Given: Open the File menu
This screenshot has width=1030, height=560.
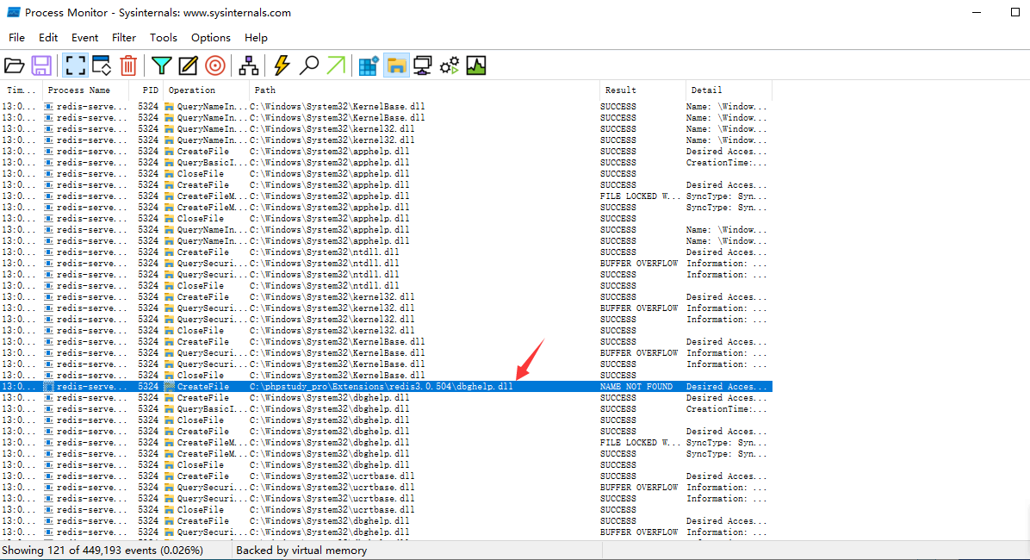Looking at the screenshot, I should pyautogui.click(x=16, y=37).
